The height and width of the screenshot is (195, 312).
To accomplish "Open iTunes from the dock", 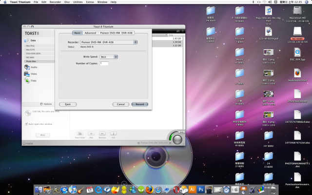I will tap(73, 190).
